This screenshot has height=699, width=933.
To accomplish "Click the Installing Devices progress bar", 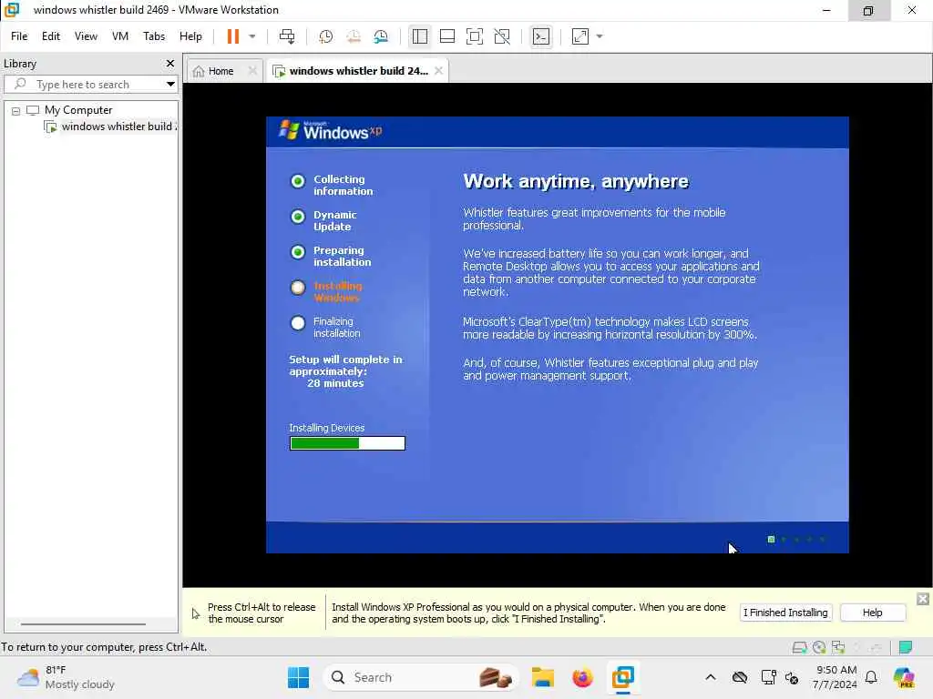I will [x=347, y=443].
